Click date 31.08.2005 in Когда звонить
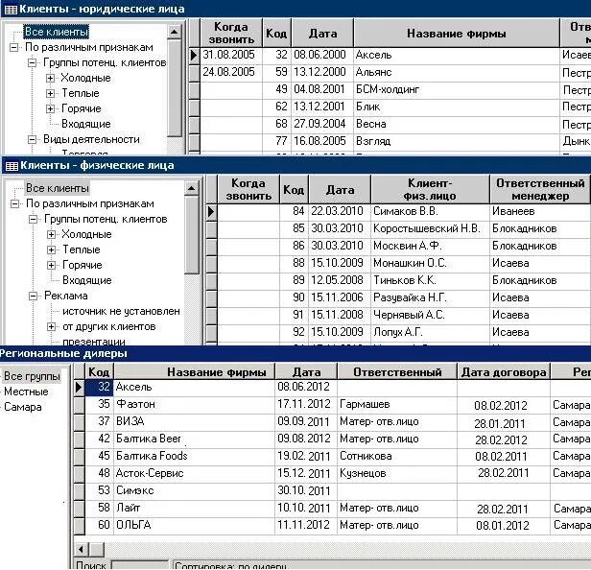Viewport: 591px width, 570px height. (231, 55)
